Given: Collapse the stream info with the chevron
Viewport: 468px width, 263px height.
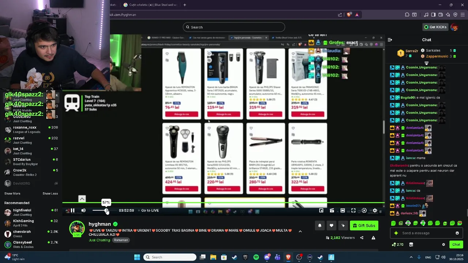Looking at the screenshot, I should 300,231.
